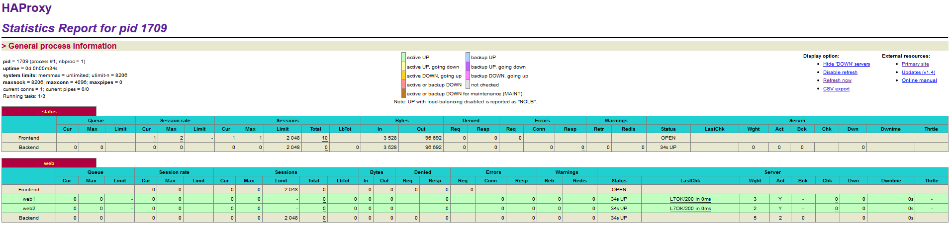Viewport: 951px width, 228px height.
Task: Click the Disable refresh link
Action: coord(840,73)
